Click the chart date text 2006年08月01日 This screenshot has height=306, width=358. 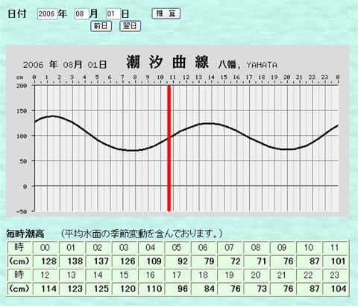click(x=65, y=65)
